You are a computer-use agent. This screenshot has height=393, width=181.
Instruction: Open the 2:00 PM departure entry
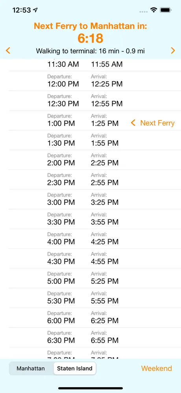95,160
